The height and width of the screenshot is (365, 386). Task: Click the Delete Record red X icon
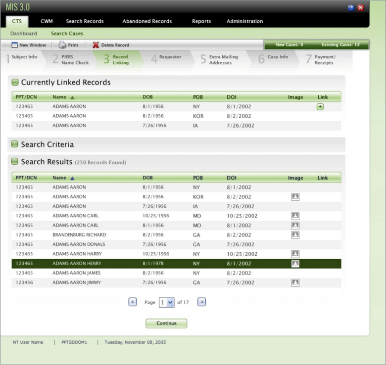[x=96, y=45]
